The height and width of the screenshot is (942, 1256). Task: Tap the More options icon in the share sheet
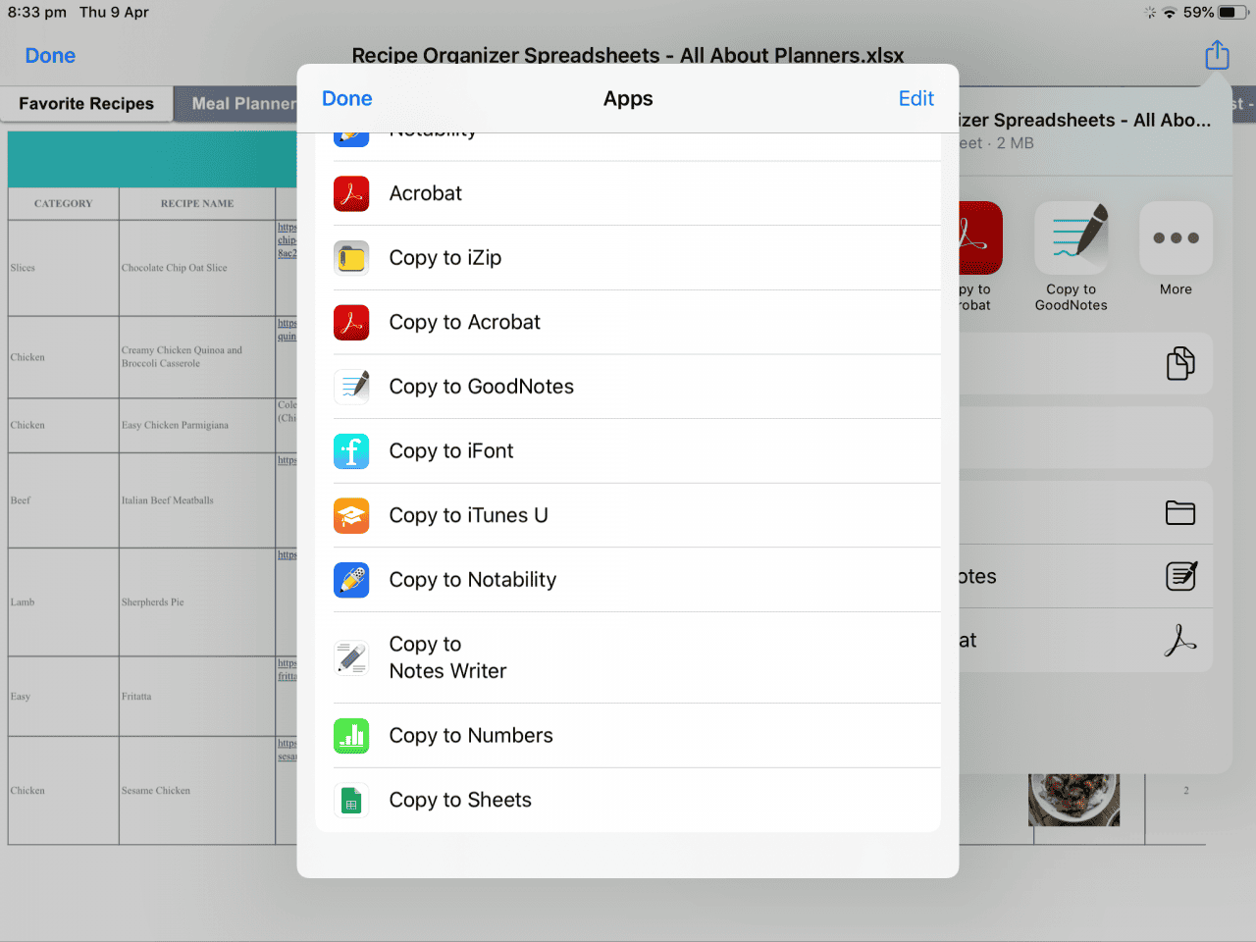1175,237
